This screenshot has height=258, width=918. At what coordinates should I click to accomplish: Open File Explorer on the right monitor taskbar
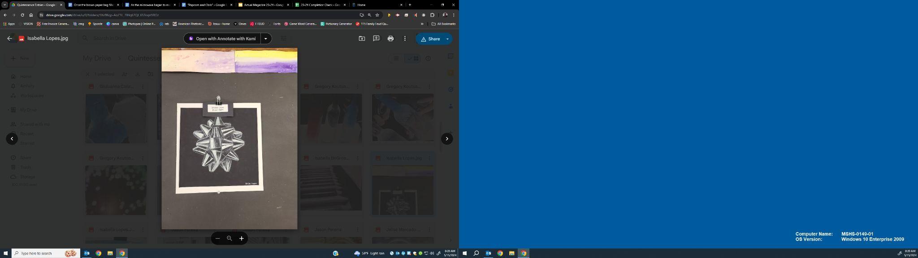point(511,253)
